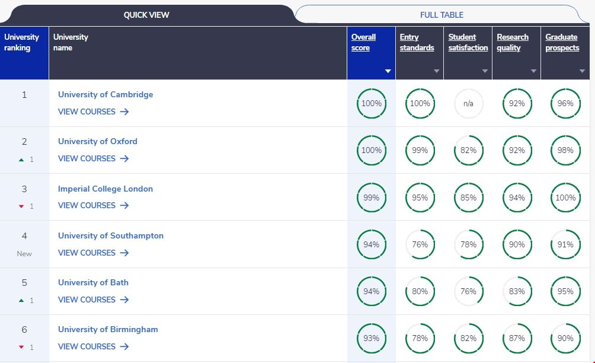Select the Quick View tab

146,15
